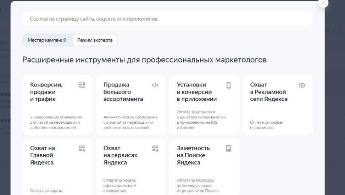Select the Режим эксперта tab
The width and height of the screenshot is (345, 195).
pos(95,40)
